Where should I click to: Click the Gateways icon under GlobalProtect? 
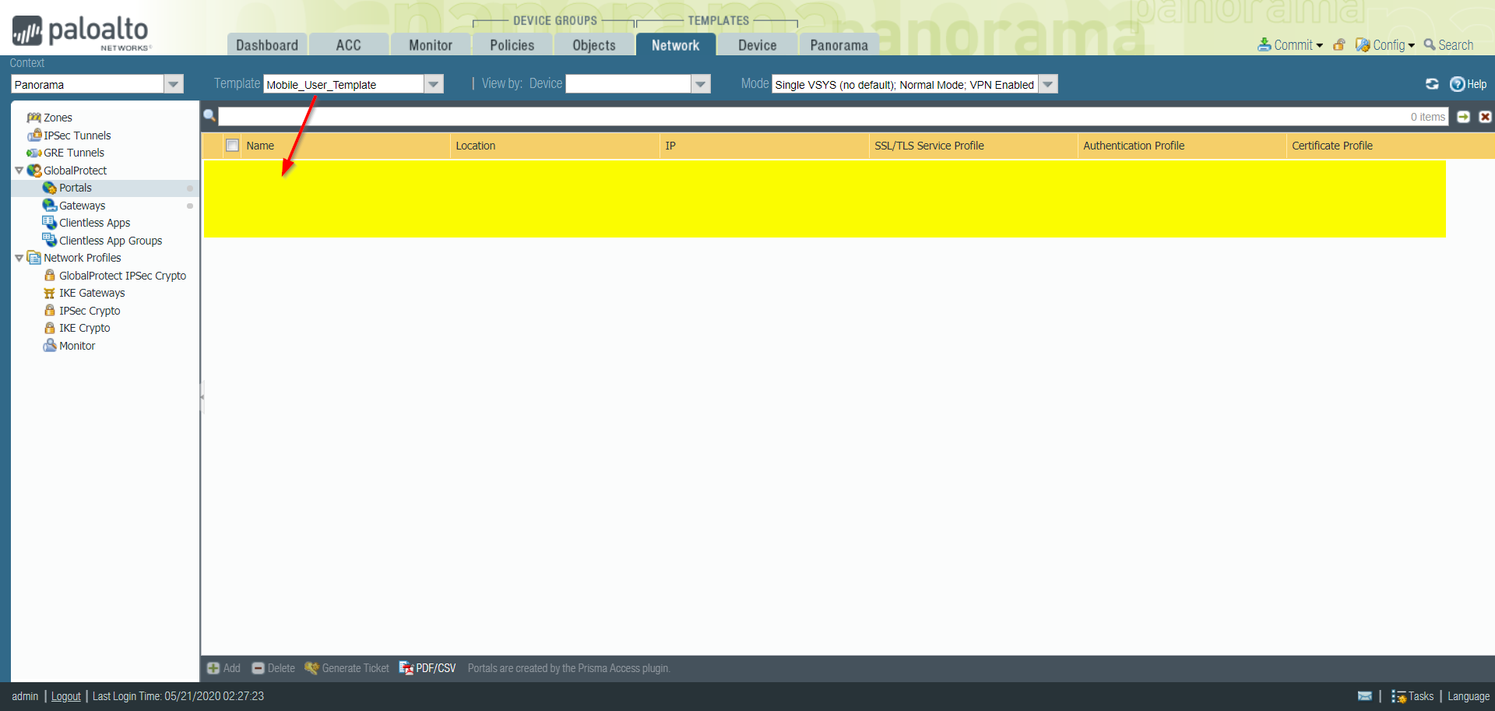pos(50,206)
